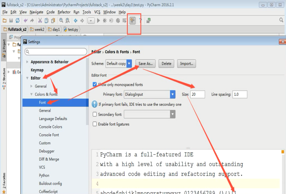Screen dimensions: 286x194
Task: Click the Settings search field
Action: (56, 52)
